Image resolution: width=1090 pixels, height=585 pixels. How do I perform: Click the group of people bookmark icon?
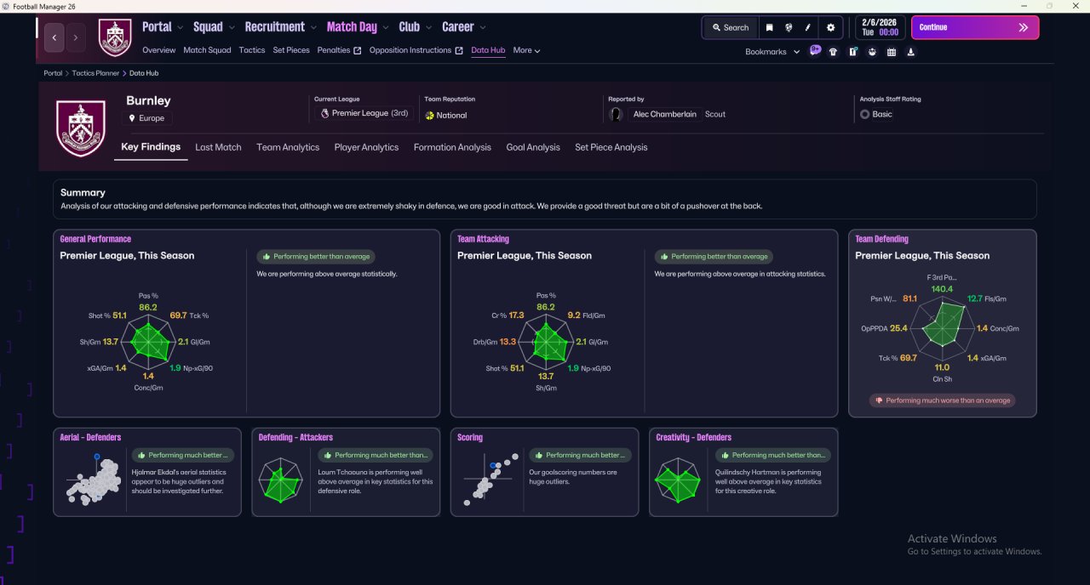872,52
